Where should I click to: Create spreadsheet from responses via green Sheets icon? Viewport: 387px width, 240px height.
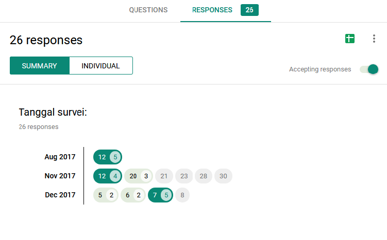click(350, 39)
